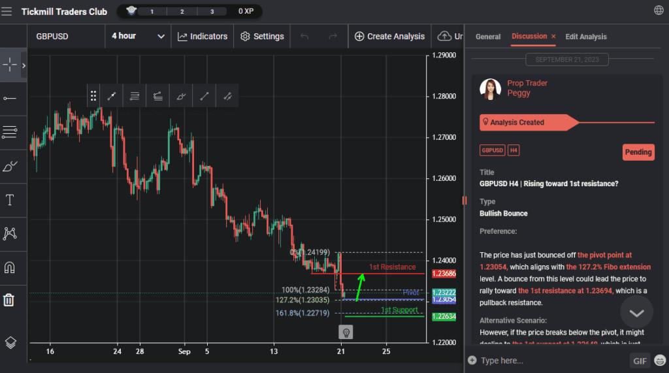Click the globe language icon
Image resolution: width=669 pixels, height=373 pixels.
[659, 10]
